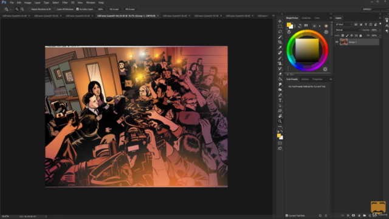
Task: Open the layer Kind filter dropdown
Action: pyautogui.click(x=344, y=24)
